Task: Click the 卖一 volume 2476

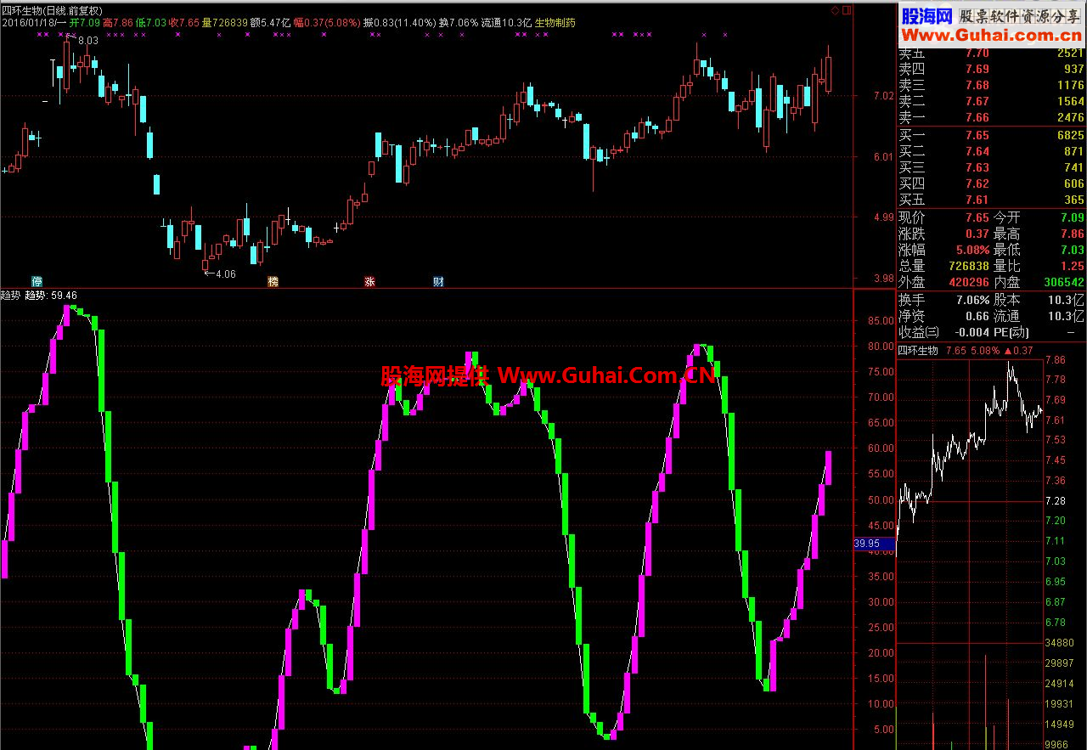Action: 1070,117
